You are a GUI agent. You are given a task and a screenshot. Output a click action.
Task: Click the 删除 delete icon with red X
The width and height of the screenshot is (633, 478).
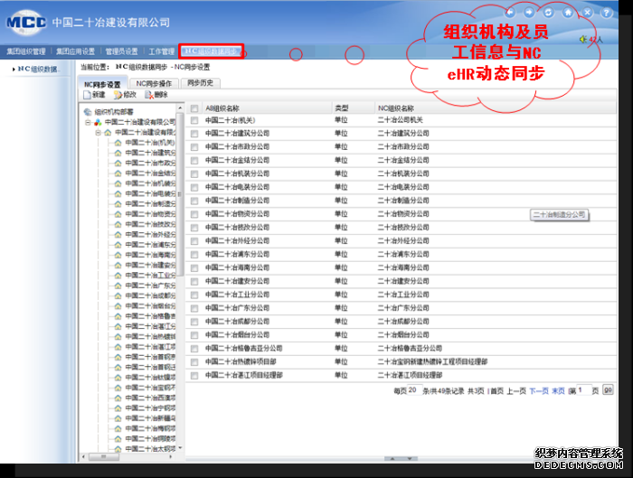149,95
